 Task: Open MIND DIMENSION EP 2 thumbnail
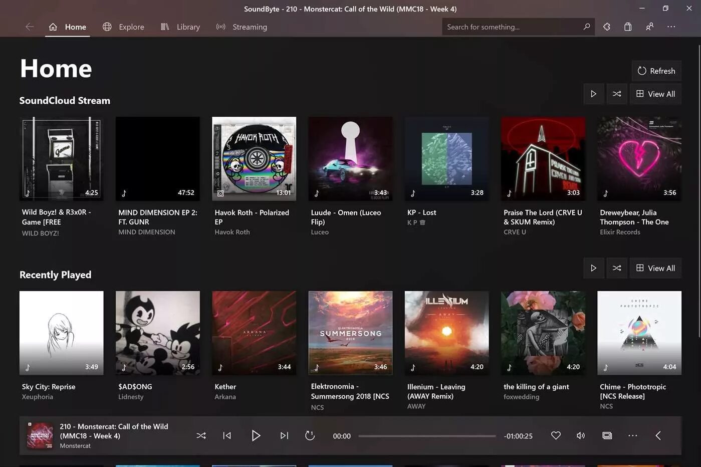coord(158,159)
